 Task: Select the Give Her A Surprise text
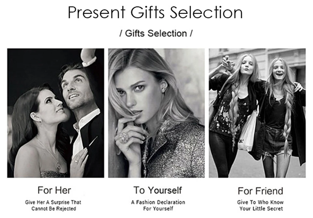(53, 205)
